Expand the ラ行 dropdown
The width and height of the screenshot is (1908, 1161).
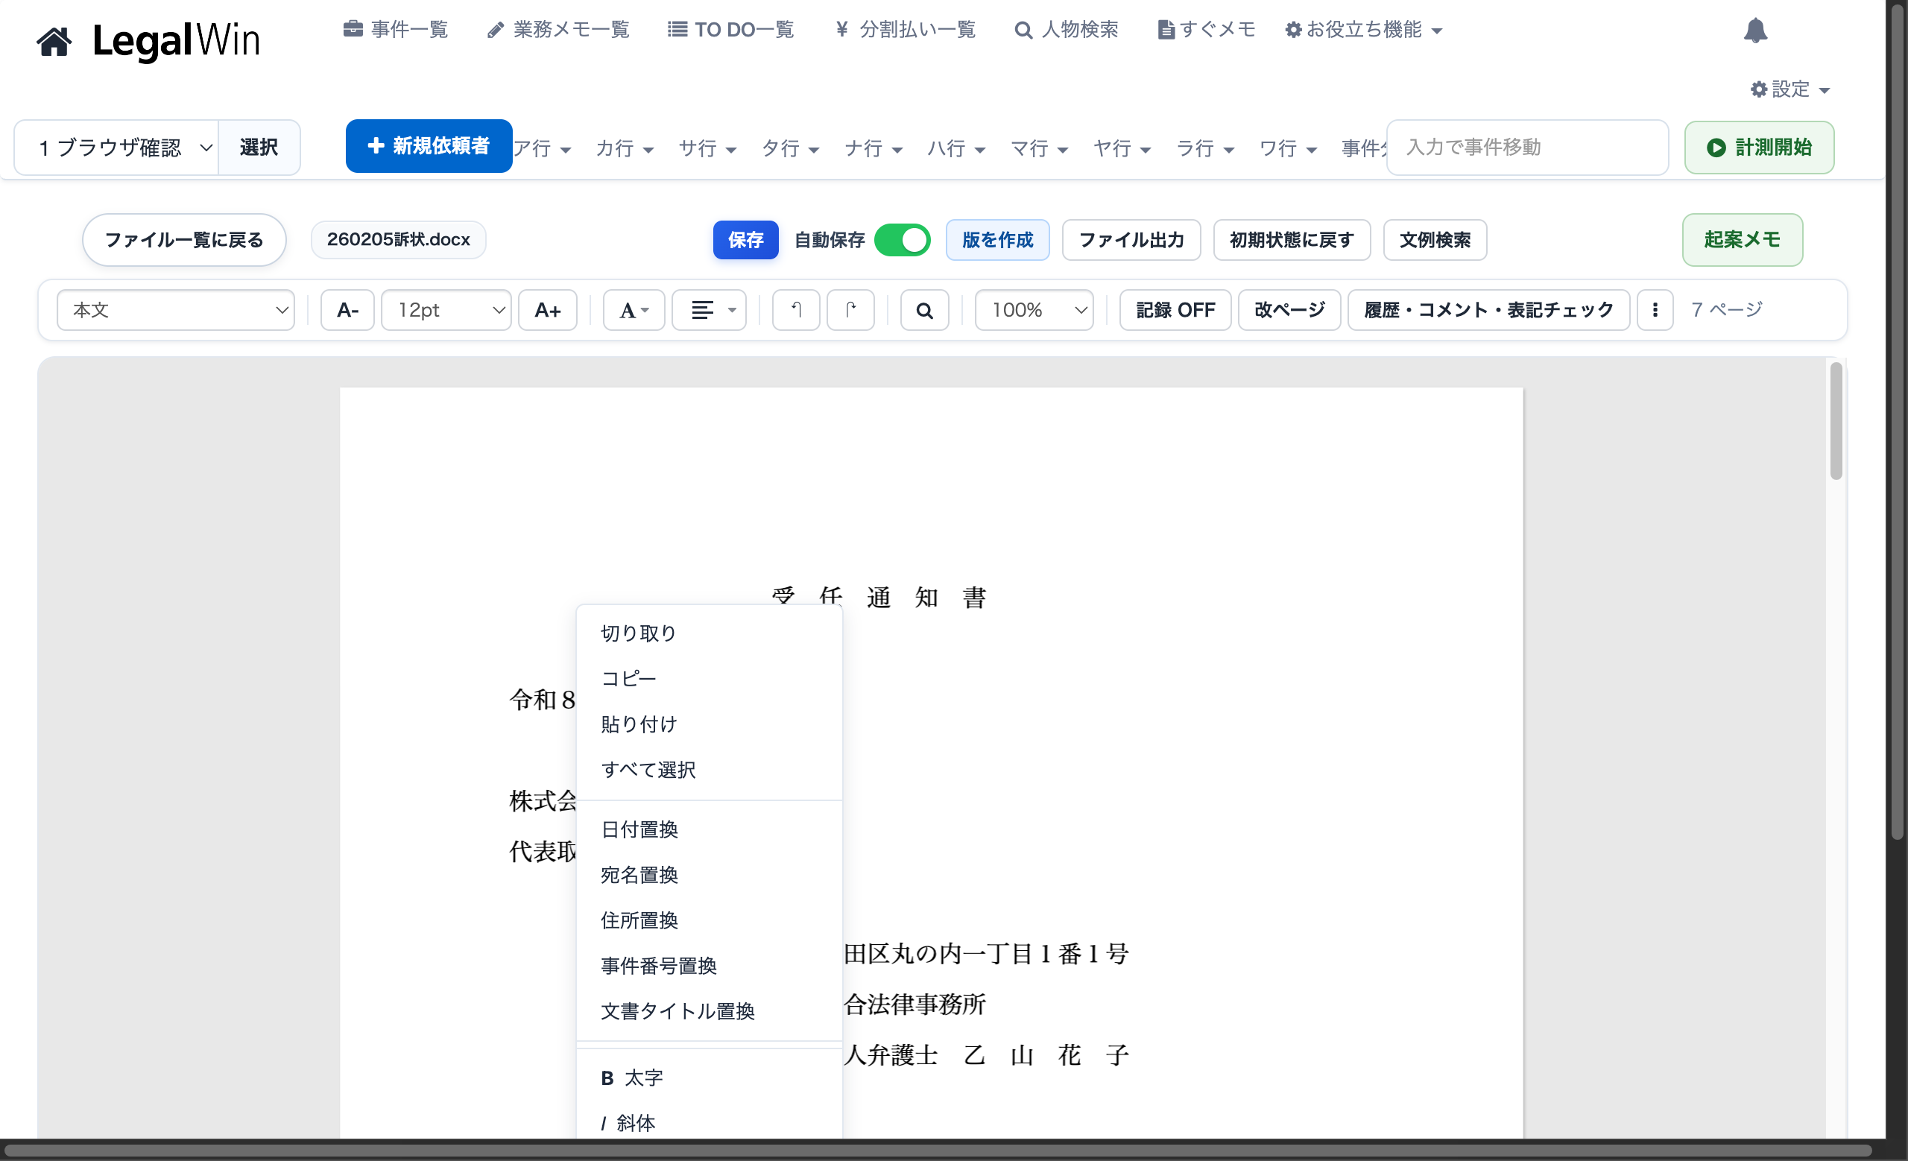[x=1205, y=148]
